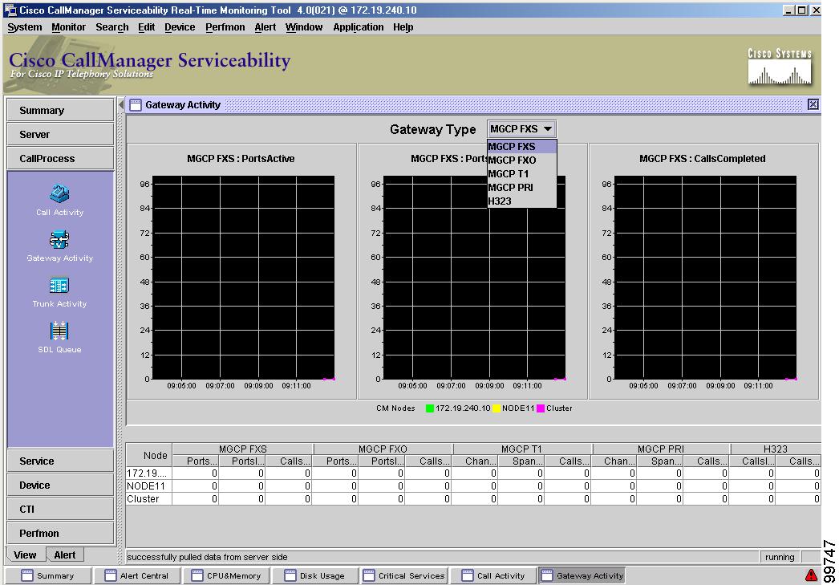Open the System menu
Image resolution: width=839 pixels, height=585 pixels.
point(25,27)
